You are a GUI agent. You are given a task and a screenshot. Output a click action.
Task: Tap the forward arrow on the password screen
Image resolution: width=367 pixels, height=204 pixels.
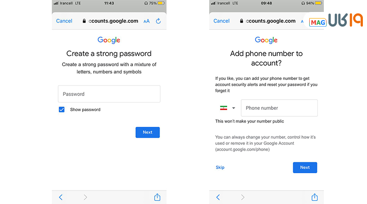(x=85, y=197)
